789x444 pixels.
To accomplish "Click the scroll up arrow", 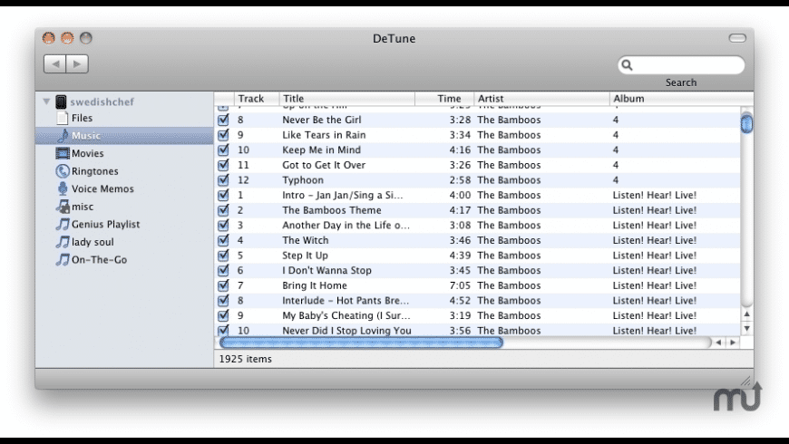I will pos(746,314).
